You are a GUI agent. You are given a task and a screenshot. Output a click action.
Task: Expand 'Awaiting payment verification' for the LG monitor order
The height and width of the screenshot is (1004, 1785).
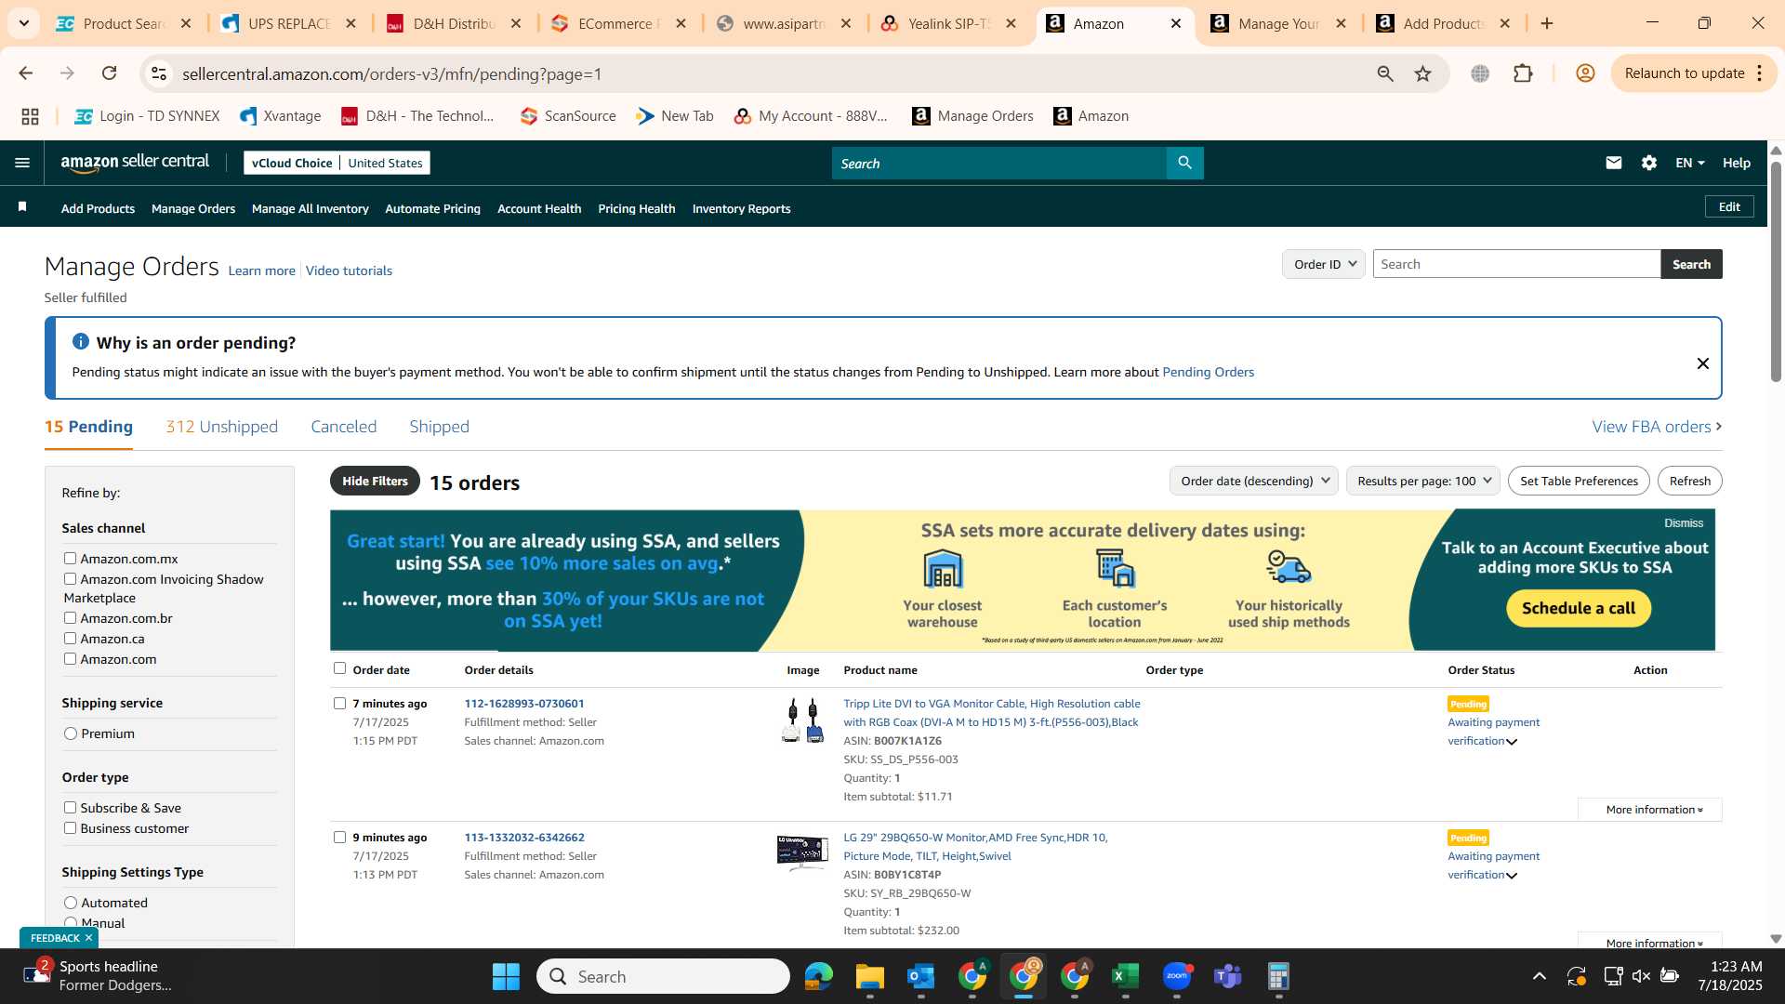click(x=1512, y=876)
